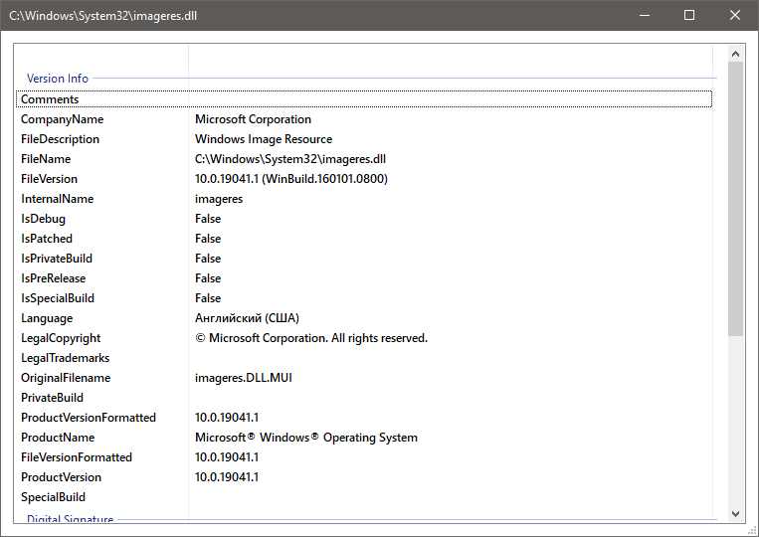The width and height of the screenshot is (759, 537).
Task: Click the Version Info group header
Action: [x=57, y=78]
